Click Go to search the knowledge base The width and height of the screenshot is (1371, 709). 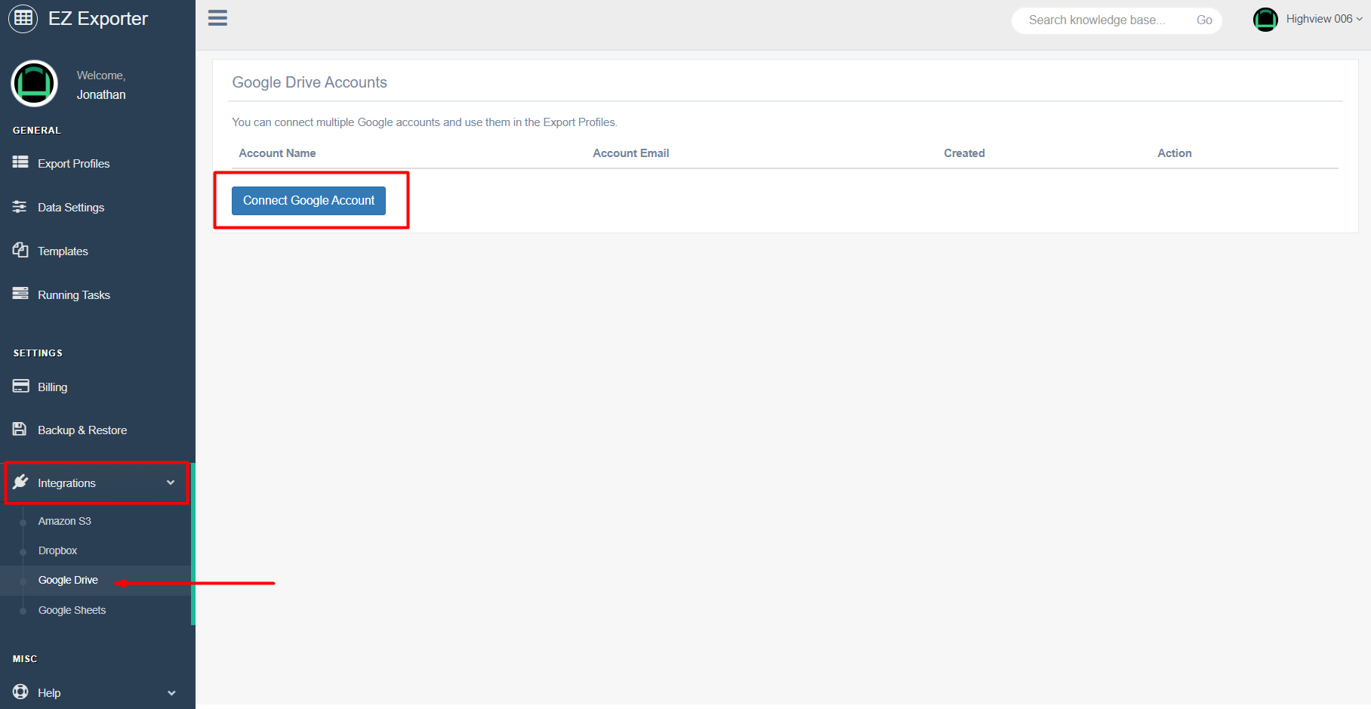click(x=1204, y=20)
